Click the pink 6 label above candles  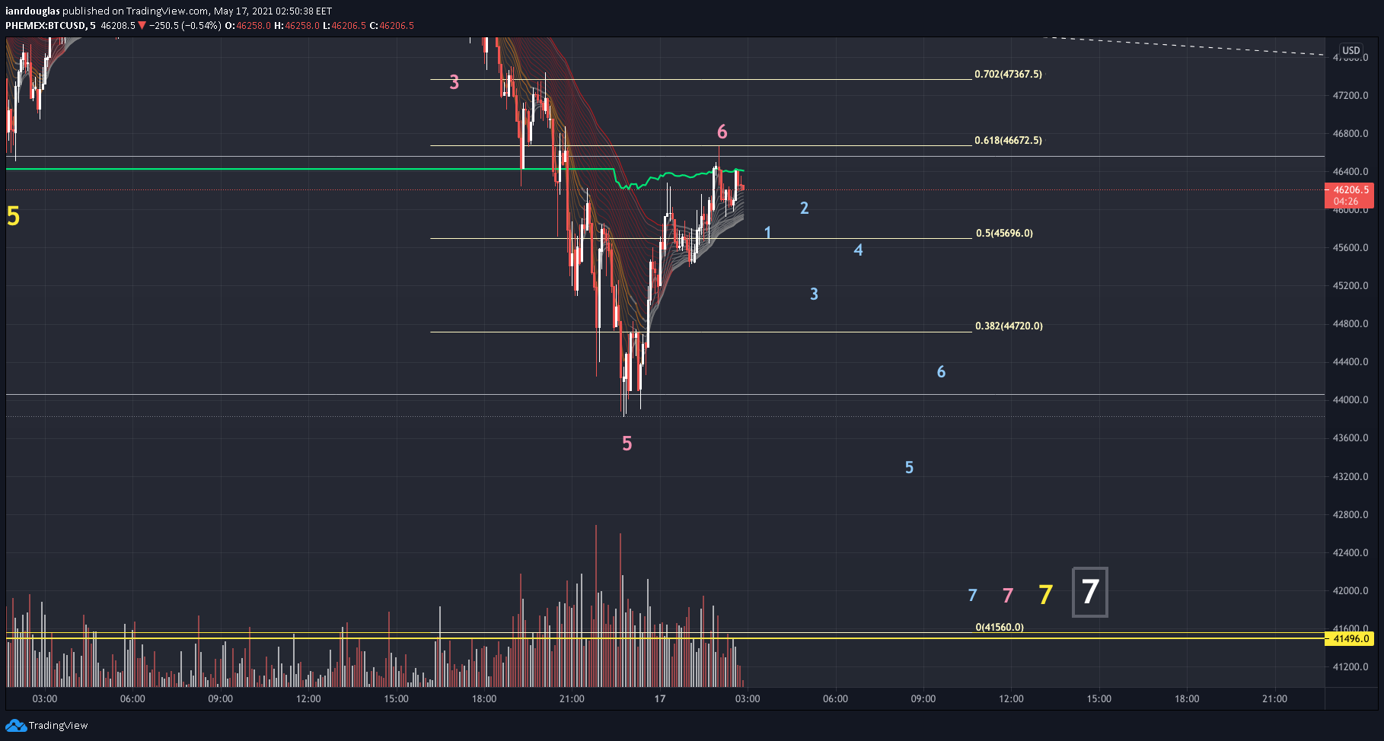722,132
